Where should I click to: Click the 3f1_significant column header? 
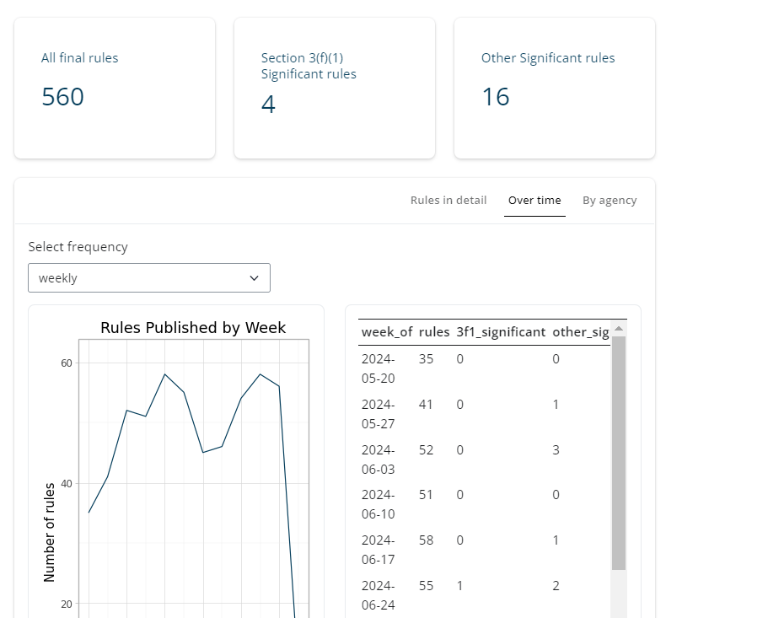pyautogui.click(x=501, y=332)
